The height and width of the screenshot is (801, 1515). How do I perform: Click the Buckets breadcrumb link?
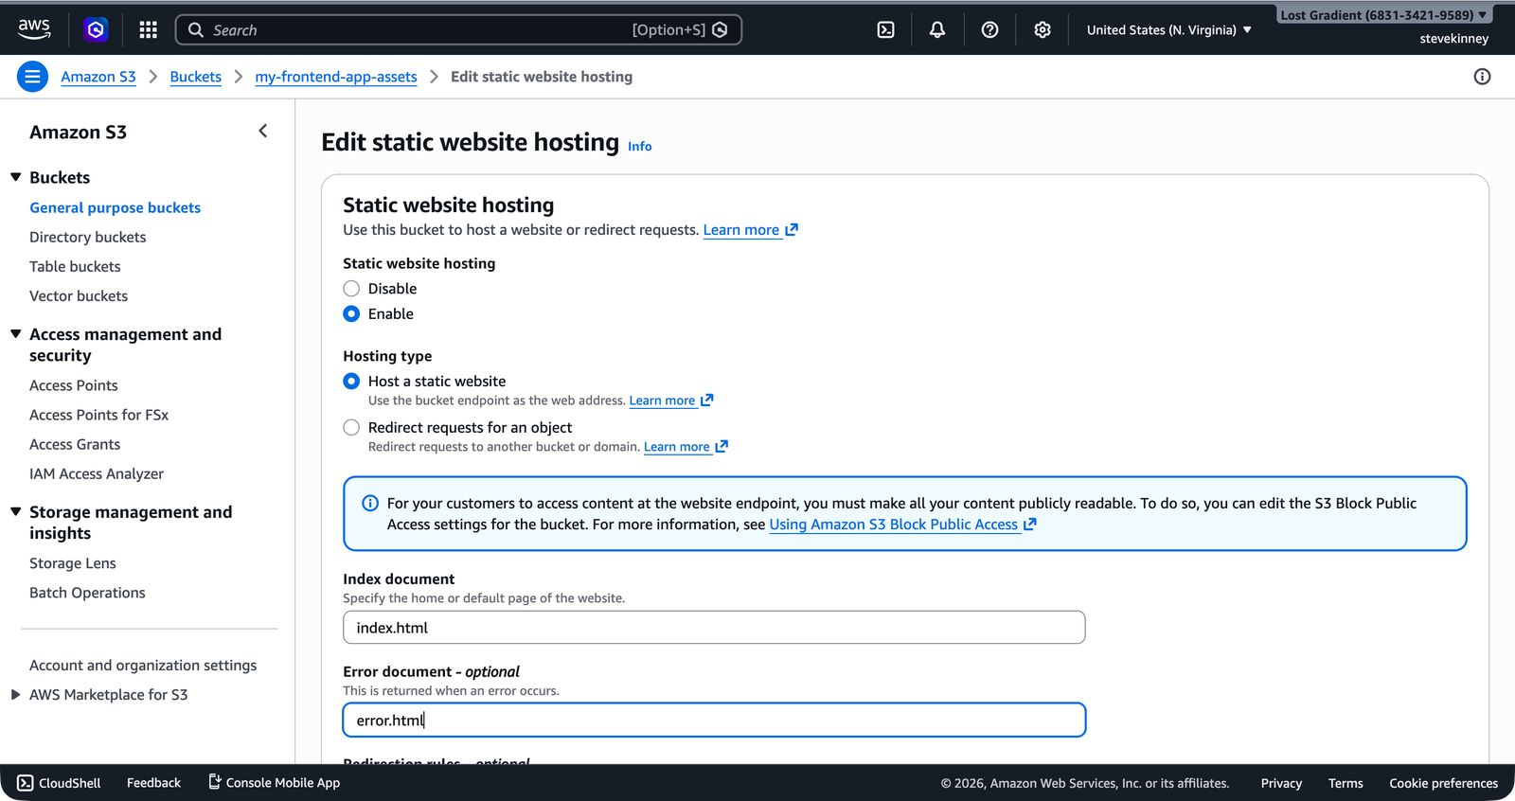click(195, 77)
